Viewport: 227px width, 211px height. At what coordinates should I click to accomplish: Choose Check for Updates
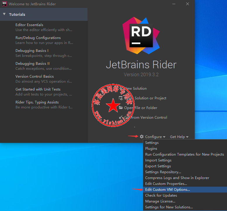[185, 195]
